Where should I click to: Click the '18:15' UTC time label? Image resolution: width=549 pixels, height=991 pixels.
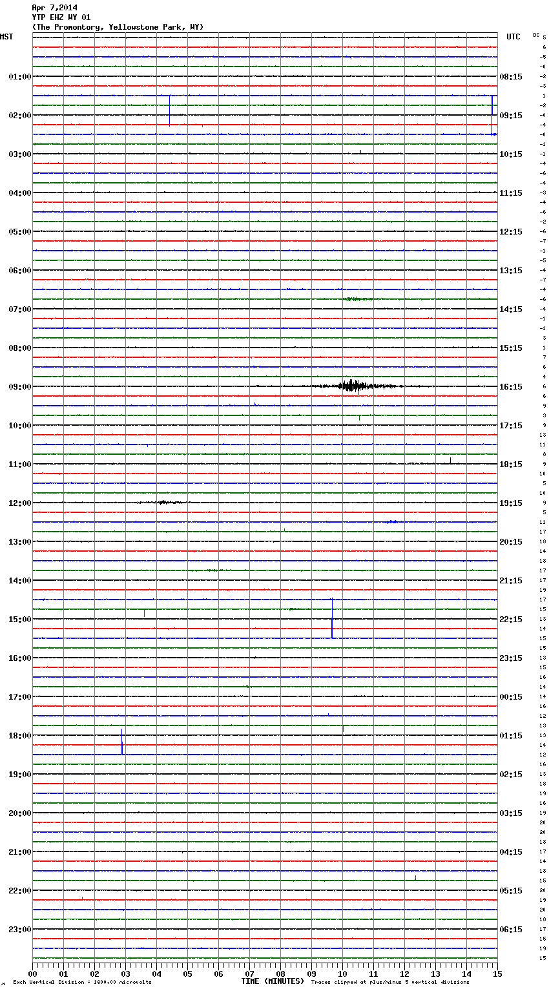pyautogui.click(x=511, y=464)
